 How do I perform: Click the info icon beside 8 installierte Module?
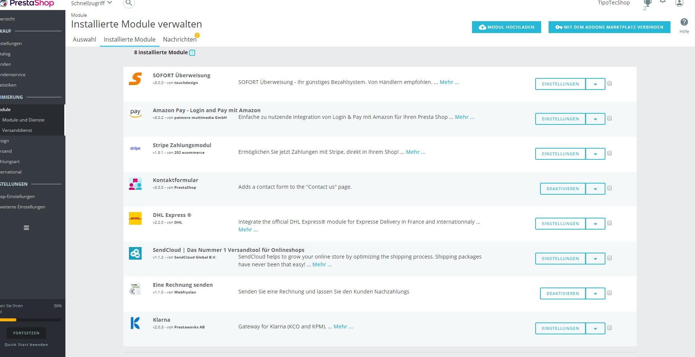192,53
